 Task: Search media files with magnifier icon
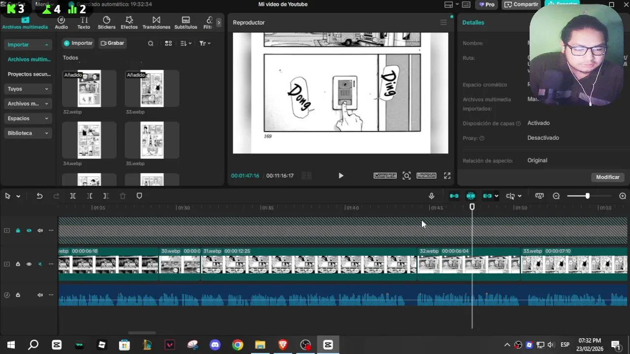pos(151,43)
